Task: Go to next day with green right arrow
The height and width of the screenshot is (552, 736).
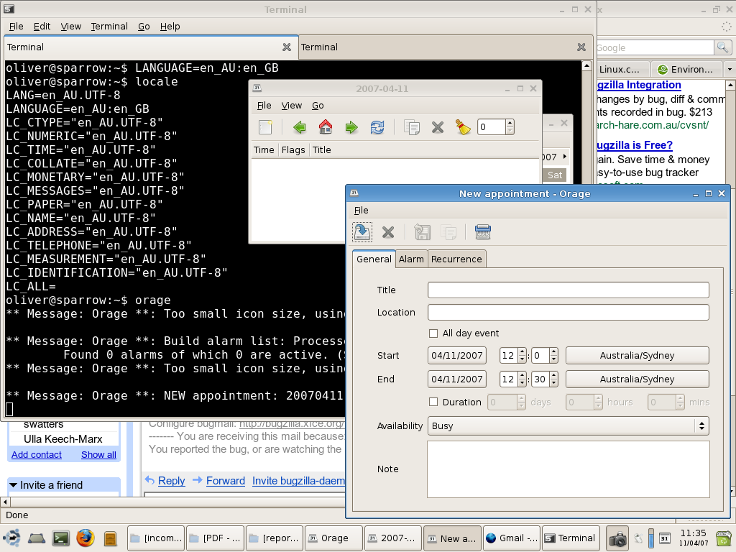Action: [x=351, y=127]
